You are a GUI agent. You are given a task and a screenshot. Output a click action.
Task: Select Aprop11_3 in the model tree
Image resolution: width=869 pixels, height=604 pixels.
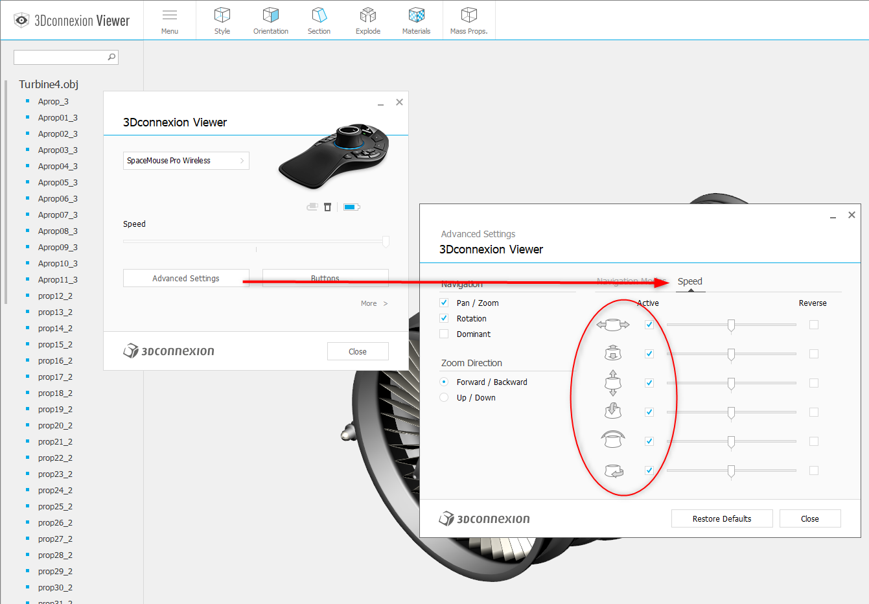pyautogui.click(x=58, y=279)
